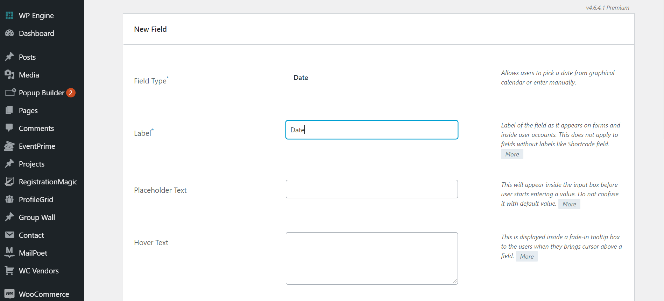Focus the Placeholder Text input field
Viewport: 664px width, 301px height.
point(372,189)
